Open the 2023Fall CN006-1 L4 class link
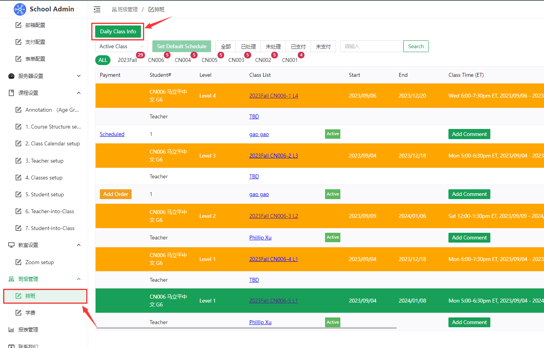This screenshot has width=544, height=348. (273, 96)
